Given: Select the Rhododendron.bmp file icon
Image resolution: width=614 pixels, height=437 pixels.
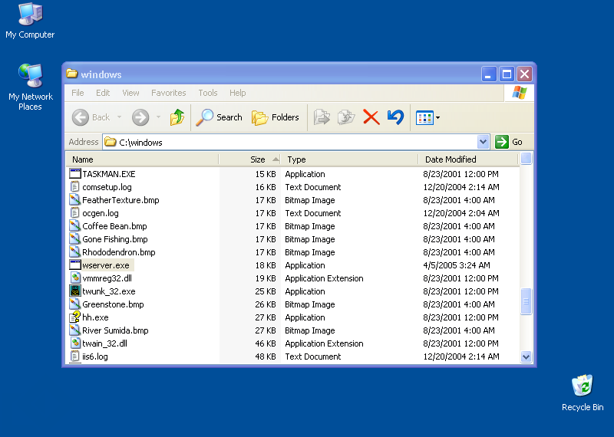Looking at the screenshot, I should pos(74,252).
